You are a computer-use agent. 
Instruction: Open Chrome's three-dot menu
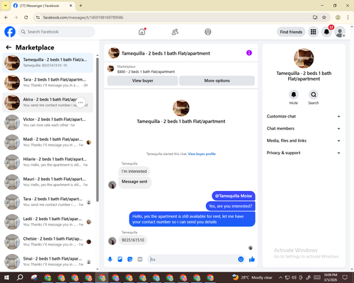click(348, 18)
